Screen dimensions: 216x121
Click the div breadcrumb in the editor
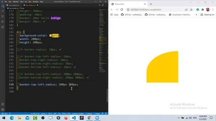pos(22,8)
